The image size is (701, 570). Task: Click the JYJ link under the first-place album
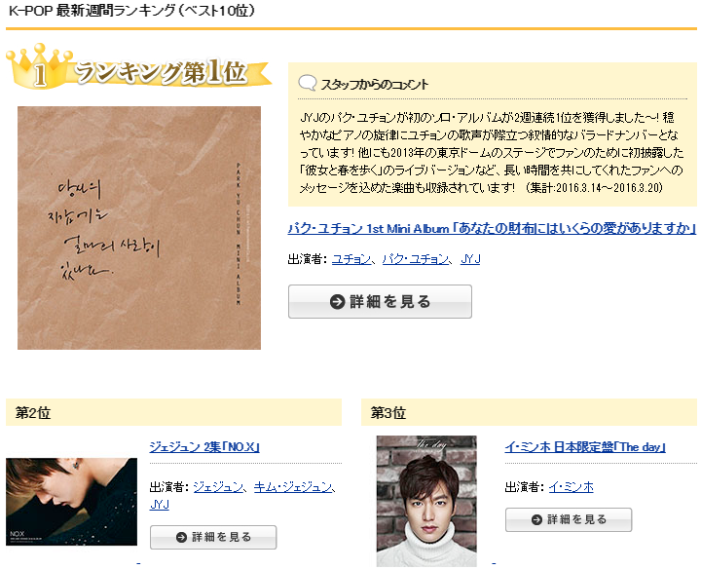tap(470, 259)
